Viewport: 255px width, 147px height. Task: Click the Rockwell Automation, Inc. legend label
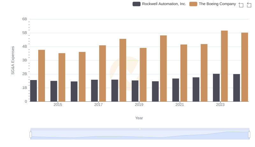164,4
